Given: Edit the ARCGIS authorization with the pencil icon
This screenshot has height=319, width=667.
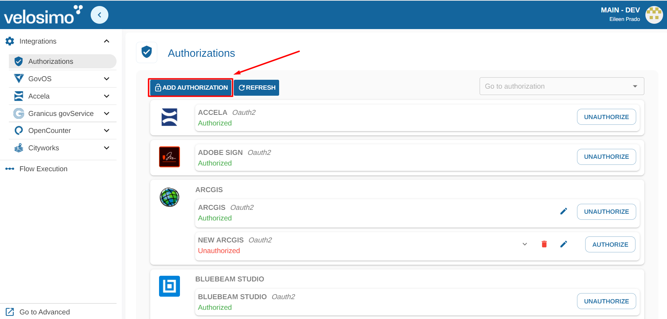Looking at the screenshot, I should [x=564, y=211].
